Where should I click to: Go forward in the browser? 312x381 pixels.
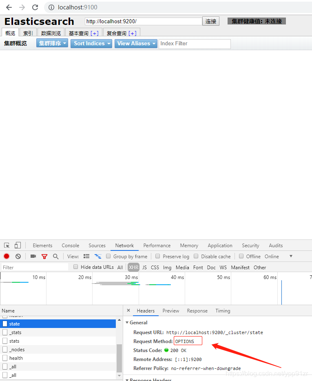click(x=22, y=7)
